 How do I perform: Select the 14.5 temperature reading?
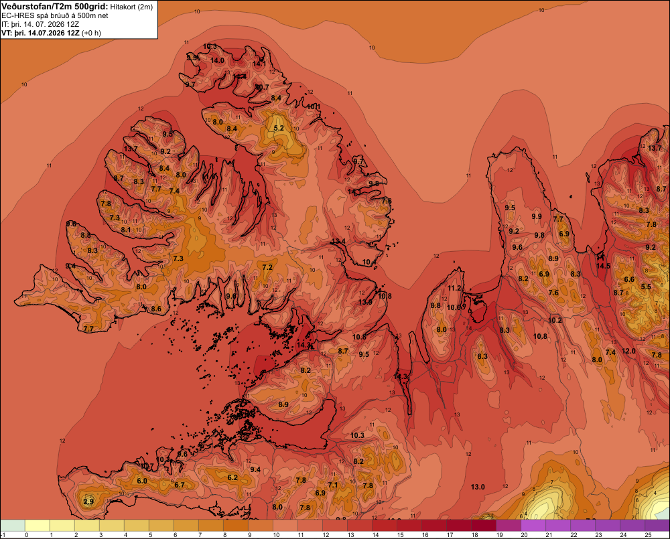coord(603,266)
